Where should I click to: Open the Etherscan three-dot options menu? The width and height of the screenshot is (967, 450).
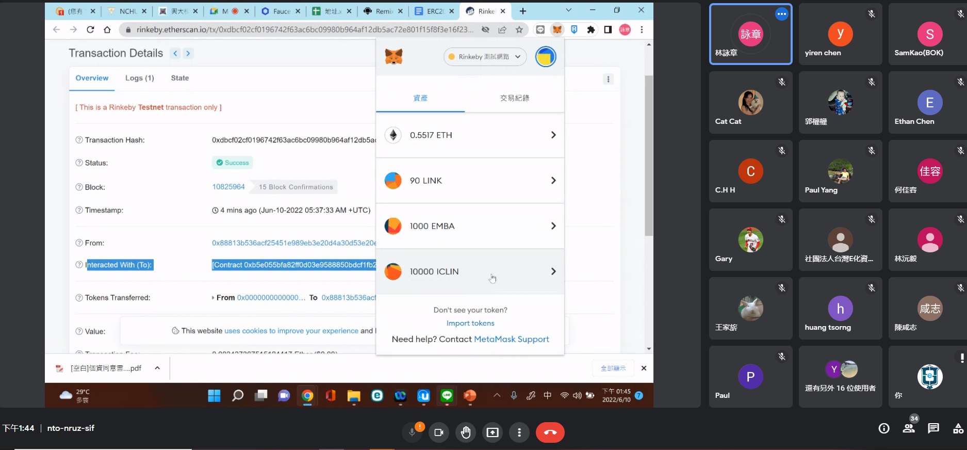[x=609, y=79]
